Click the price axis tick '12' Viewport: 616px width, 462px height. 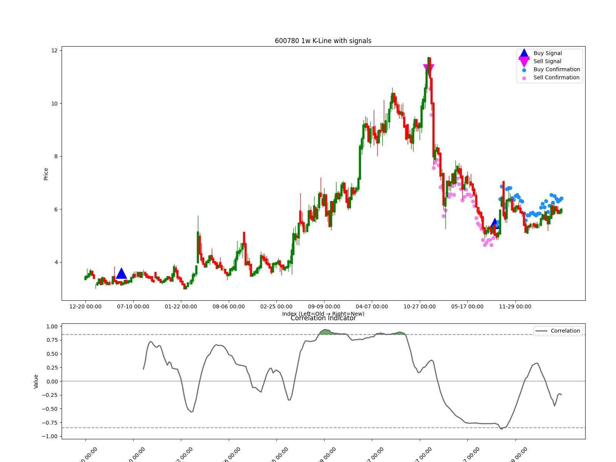click(x=54, y=51)
